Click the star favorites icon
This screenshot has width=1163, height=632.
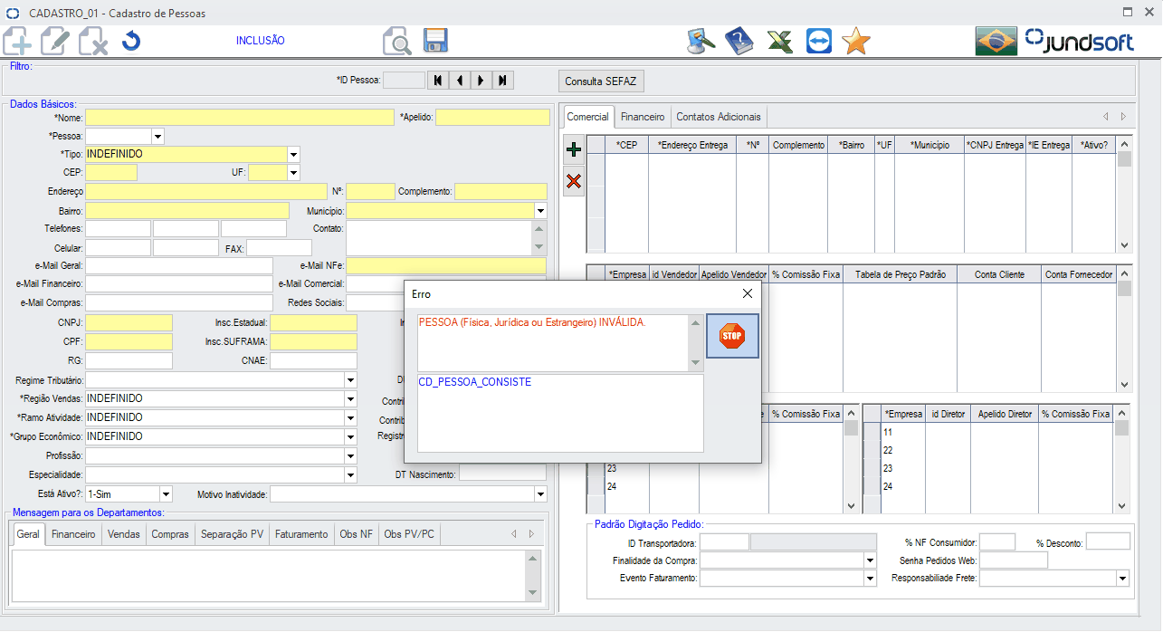pyautogui.click(x=855, y=41)
